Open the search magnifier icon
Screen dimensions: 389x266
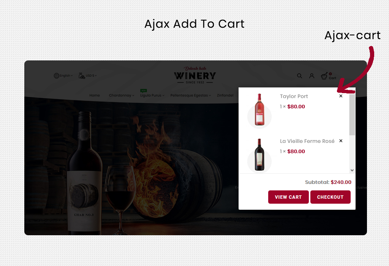[299, 76]
